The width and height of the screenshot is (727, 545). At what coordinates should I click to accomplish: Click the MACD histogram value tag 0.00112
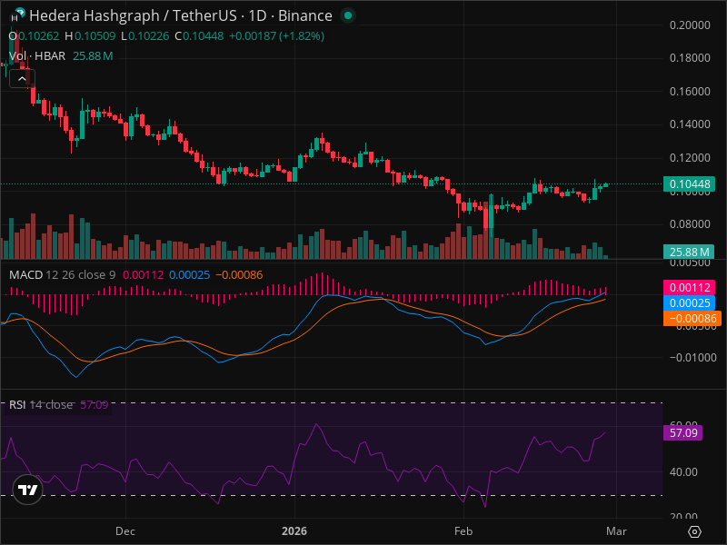690,287
